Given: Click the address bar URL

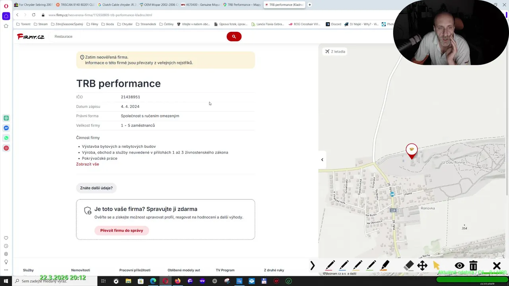Looking at the screenshot, I should [x=100, y=15].
